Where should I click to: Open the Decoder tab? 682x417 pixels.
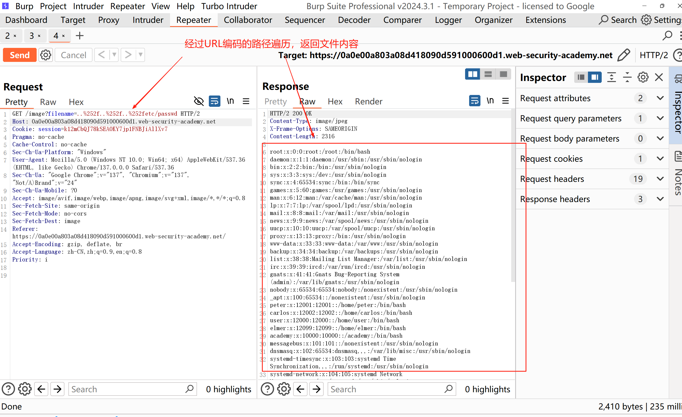coord(354,20)
